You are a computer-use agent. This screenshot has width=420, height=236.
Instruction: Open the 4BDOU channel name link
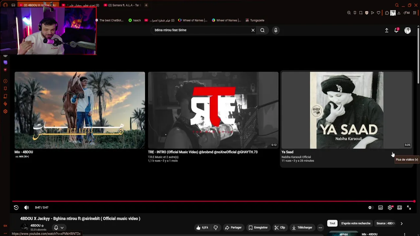(35, 226)
